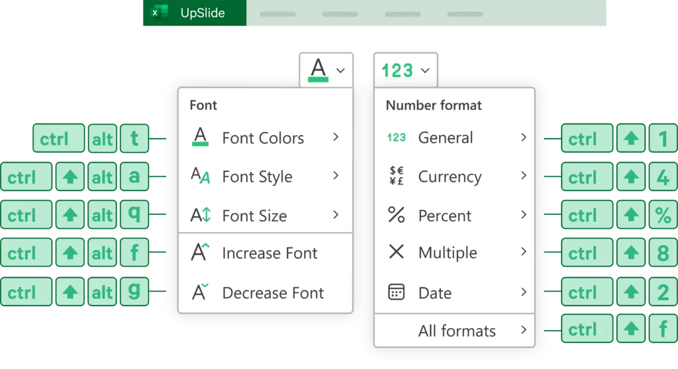Choose General from Number format menu

tap(446, 138)
